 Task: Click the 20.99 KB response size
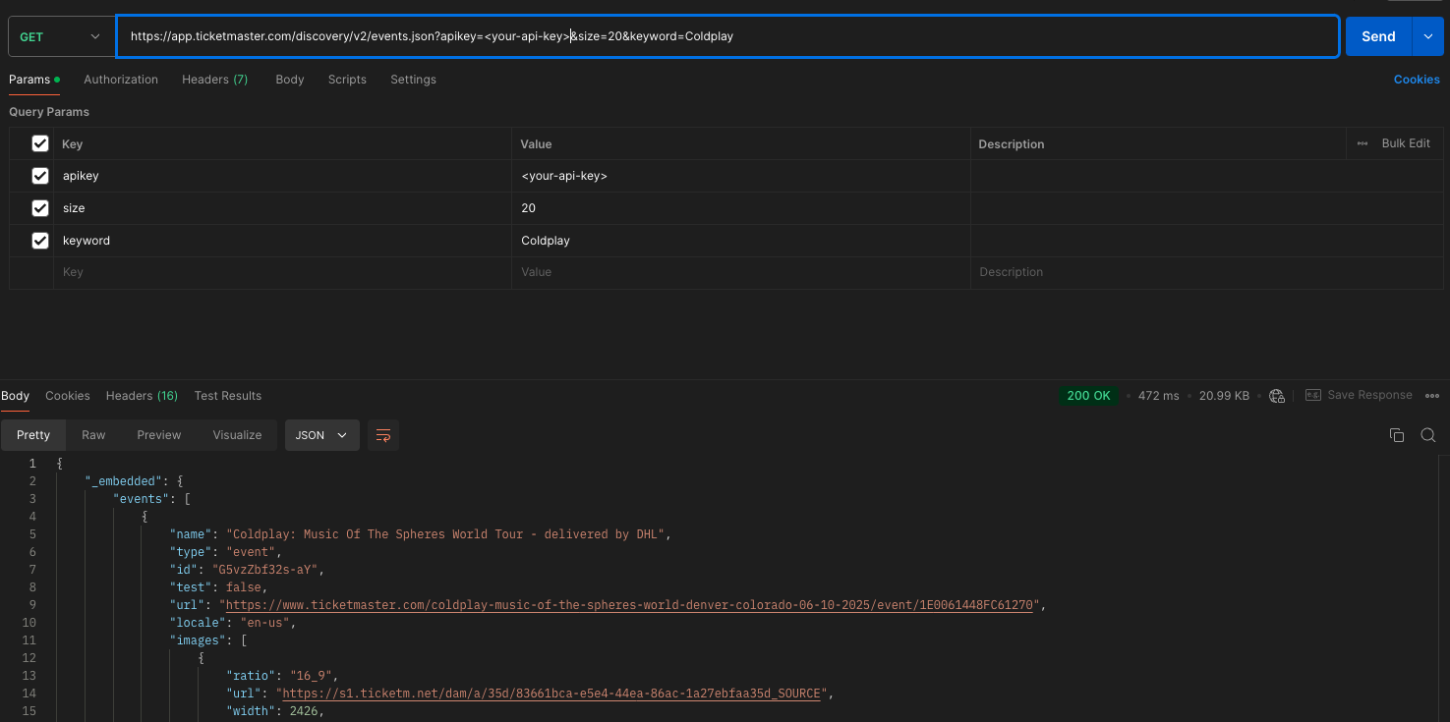tap(1224, 396)
